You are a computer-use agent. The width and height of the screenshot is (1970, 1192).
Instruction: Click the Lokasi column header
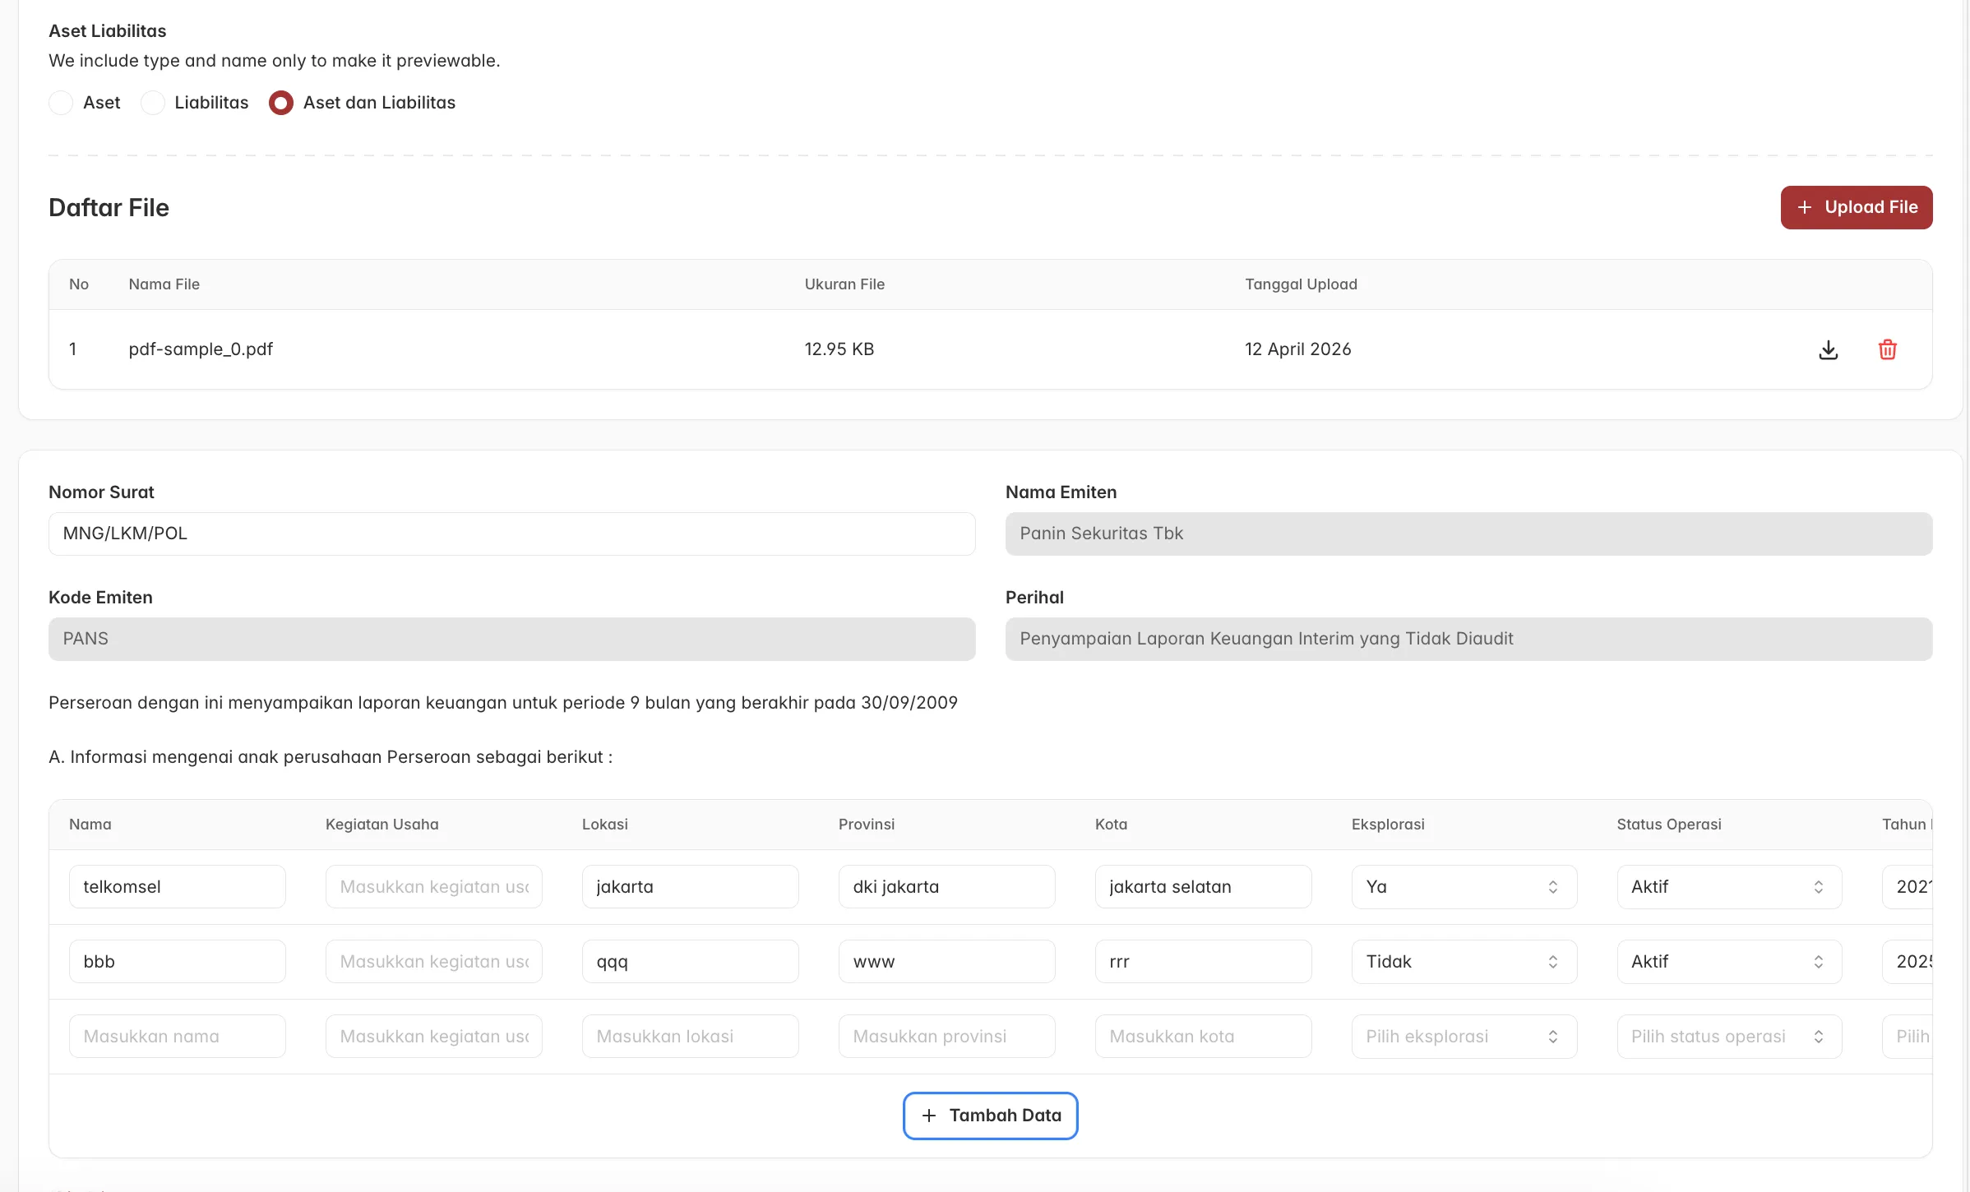click(x=604, y=825)
